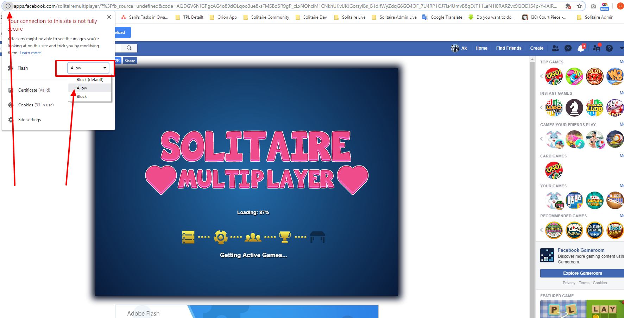This screenshot has width=624, height=318.
Task: Select the plain Block option for Flash
Action: [x=90, y=96]
